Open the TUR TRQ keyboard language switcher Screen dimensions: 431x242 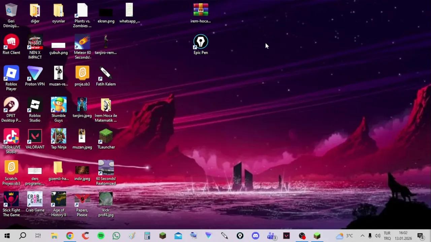(x=387, y=236)
